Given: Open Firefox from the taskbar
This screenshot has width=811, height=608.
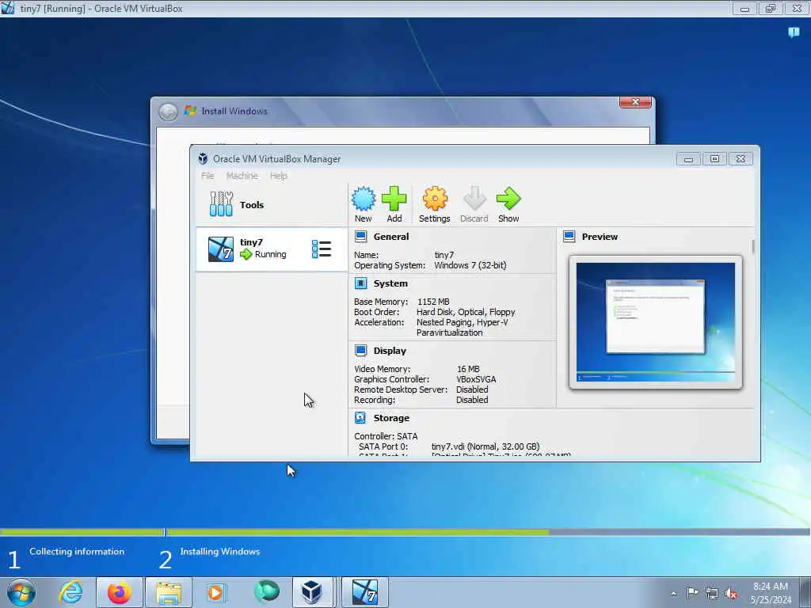Looking at the screenshot, I should (x=119, y=592).
